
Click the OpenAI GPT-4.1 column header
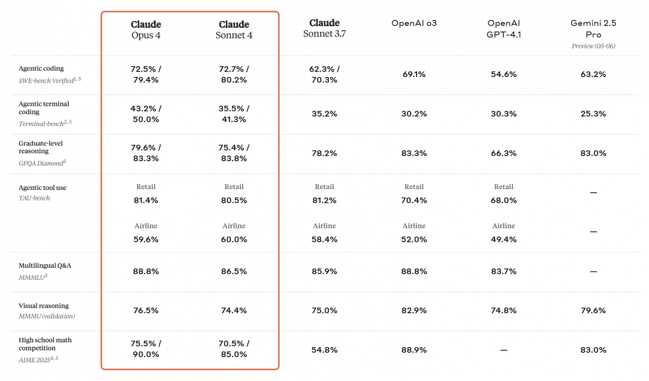click(503, 29)
